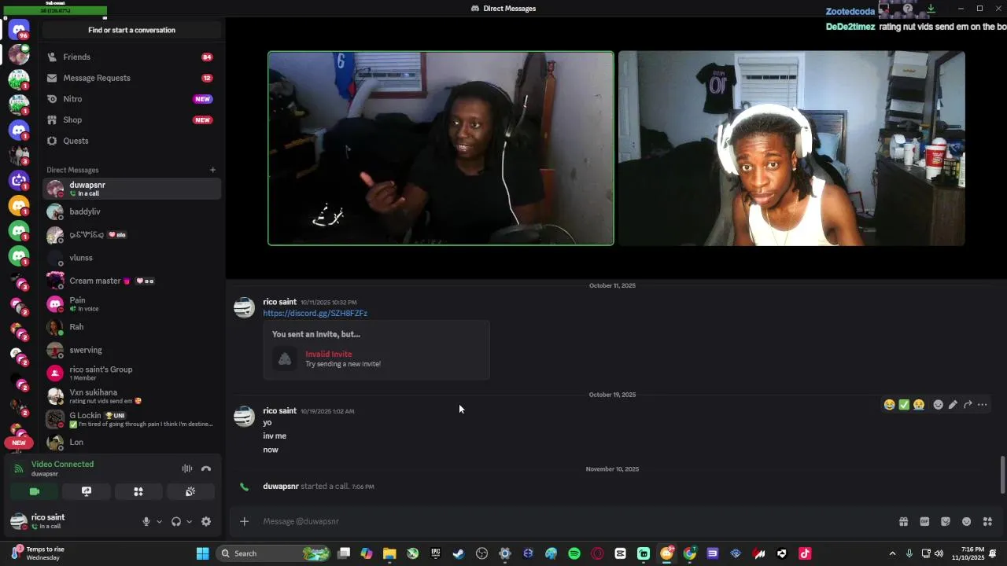Open the GIF picker
The width and height of the screenshot is (1007, 566).
pos(924,521)
